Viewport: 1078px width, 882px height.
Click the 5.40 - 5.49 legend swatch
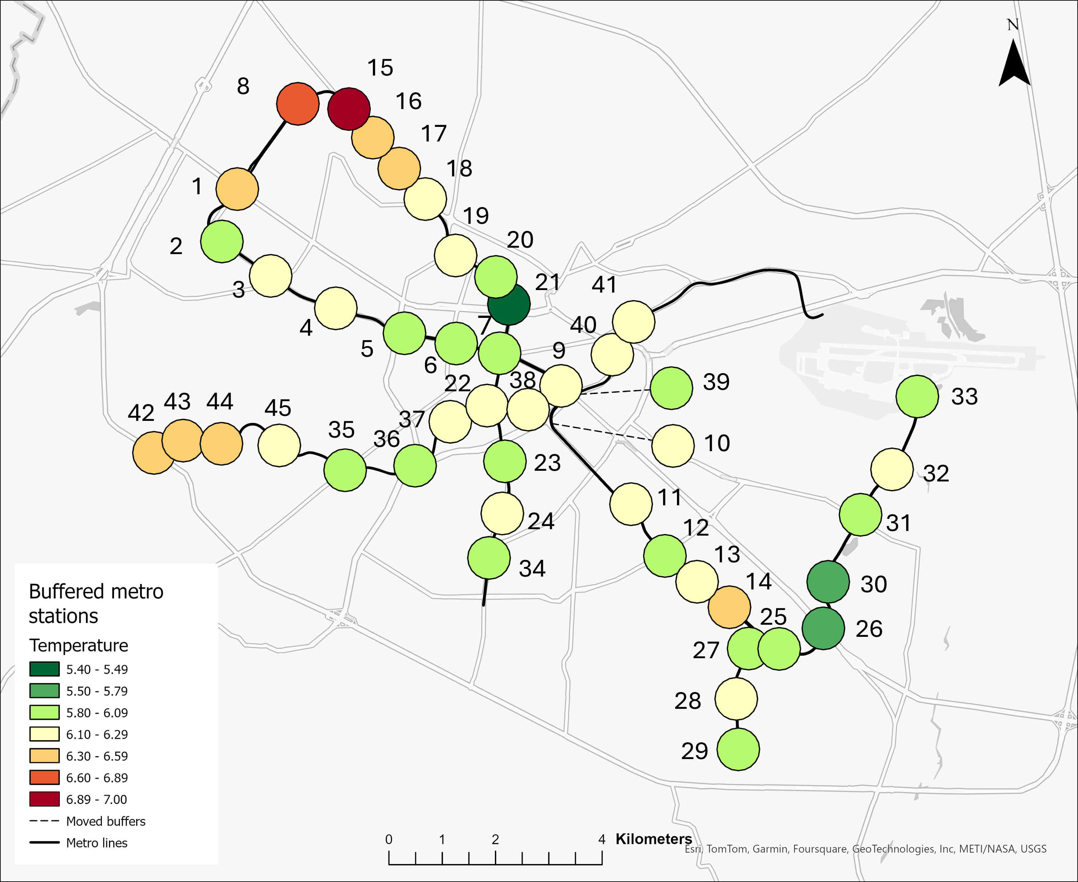click(x=45, y=669)
